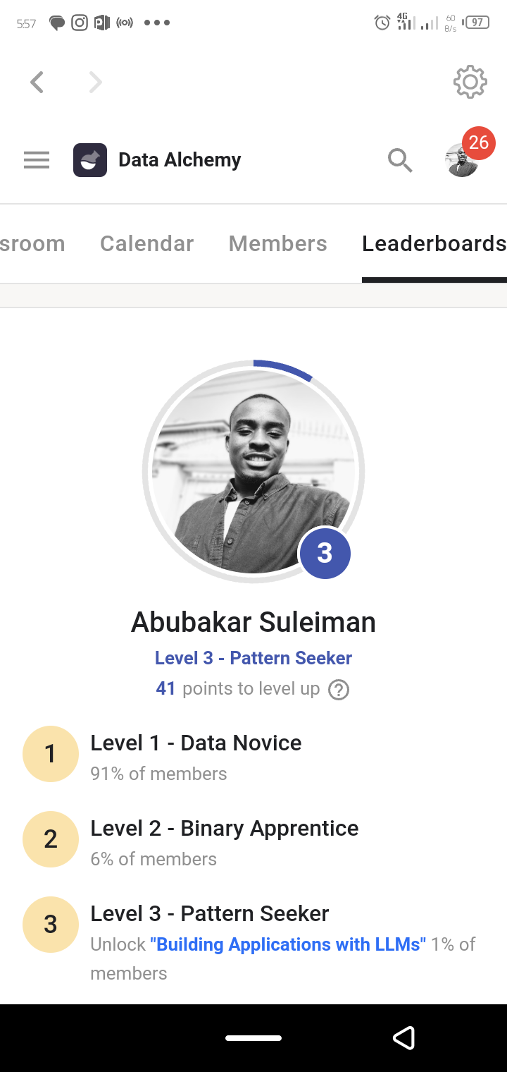Select the Leaderboards tab

[433, 243]
